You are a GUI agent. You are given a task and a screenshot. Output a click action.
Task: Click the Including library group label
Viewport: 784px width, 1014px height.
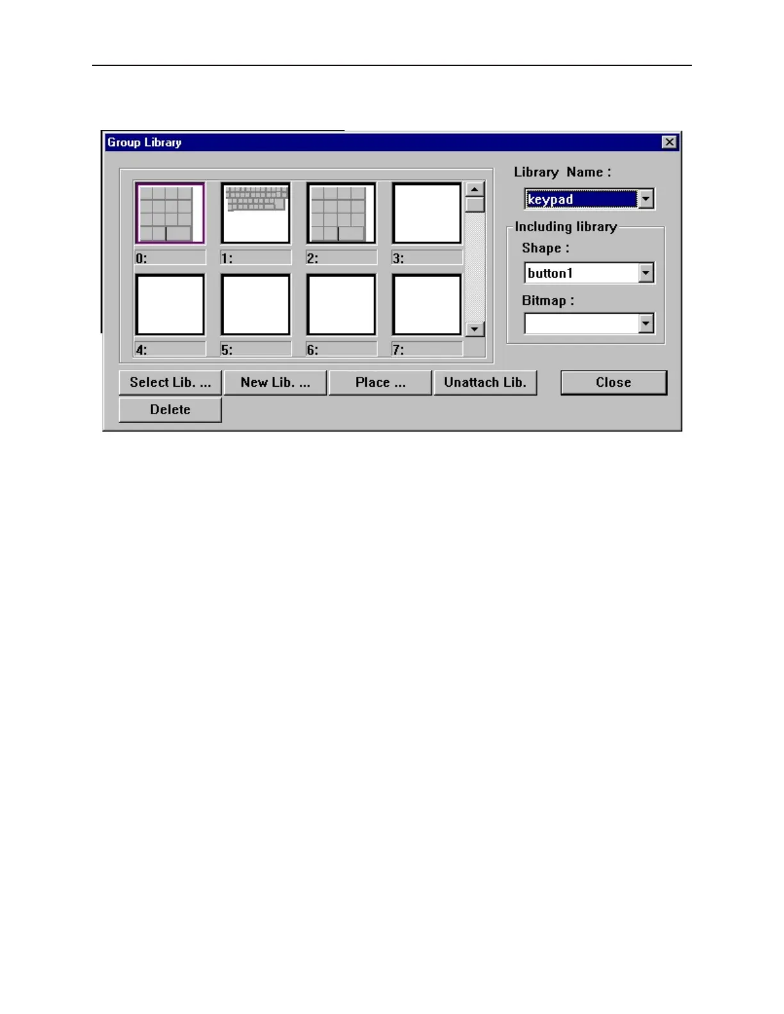[566, 227]
